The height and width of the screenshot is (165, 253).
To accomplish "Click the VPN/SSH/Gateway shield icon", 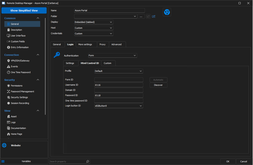I will click(x=9, y=61).
